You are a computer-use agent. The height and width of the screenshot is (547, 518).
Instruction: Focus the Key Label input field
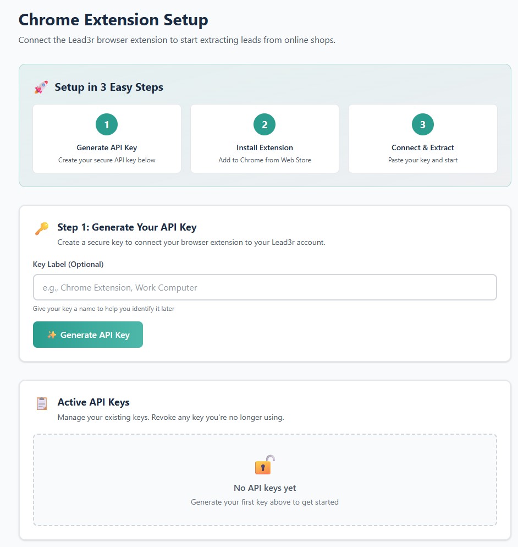click(264, 287)
